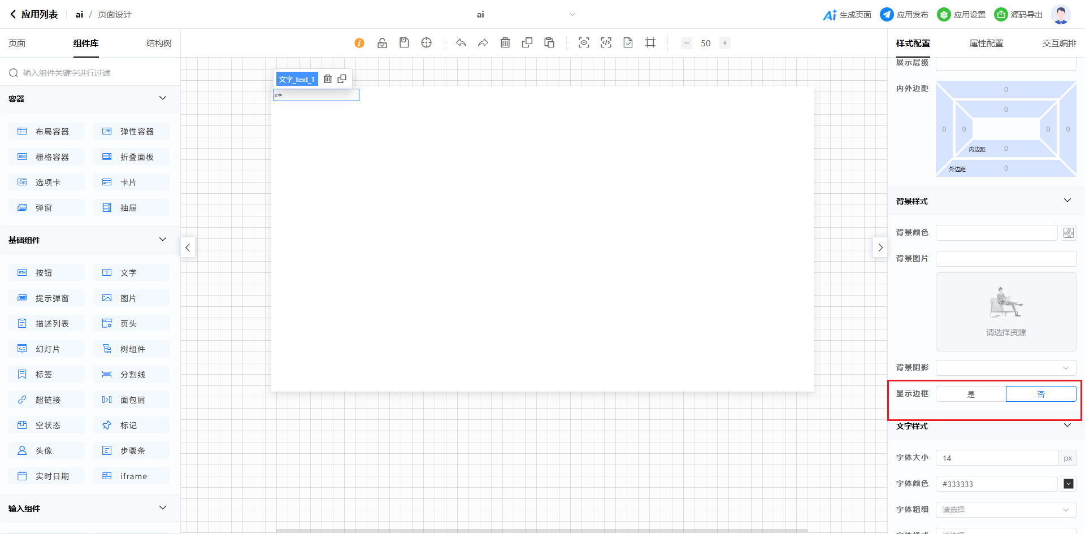Open the 字体颜色 color swatch
Screen dimensions: 1085x534
click(x=1069, y=484)
